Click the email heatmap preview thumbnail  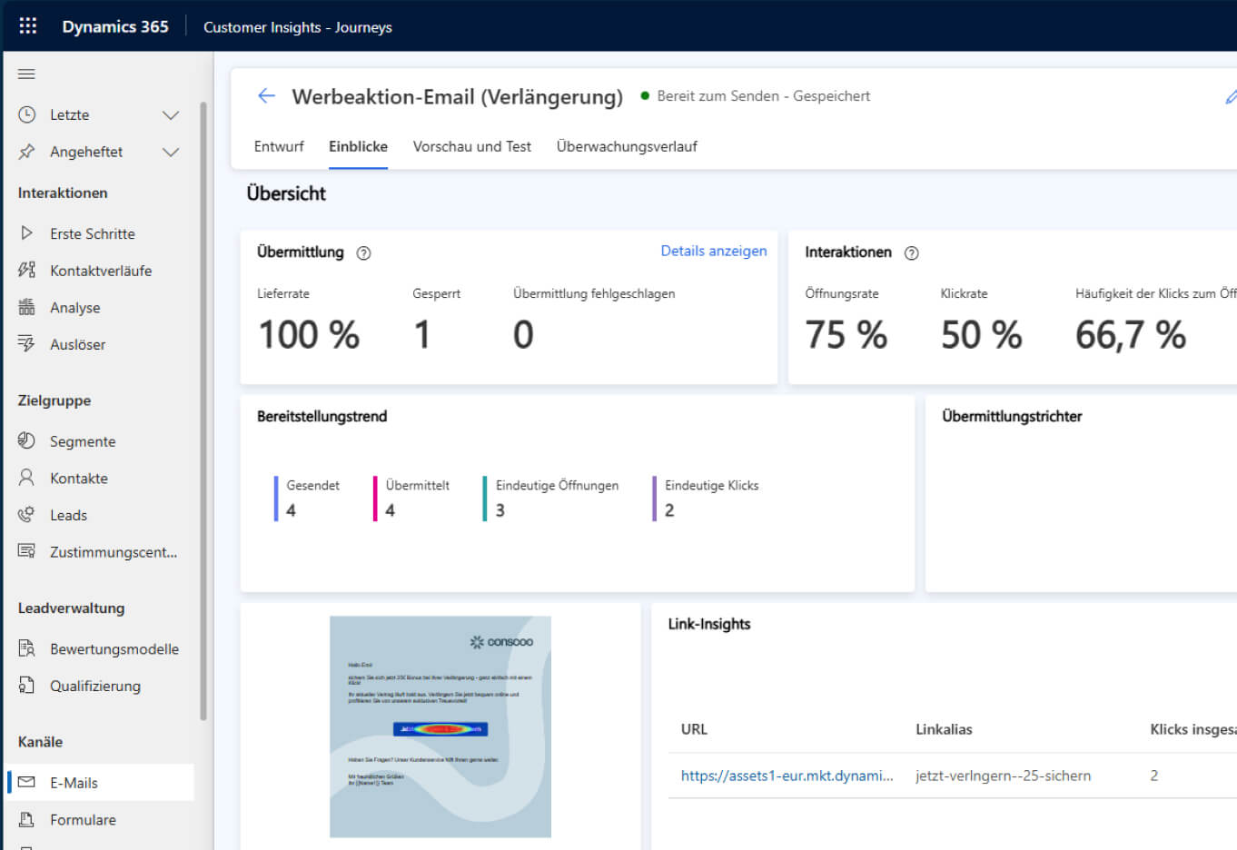point(440,726)
